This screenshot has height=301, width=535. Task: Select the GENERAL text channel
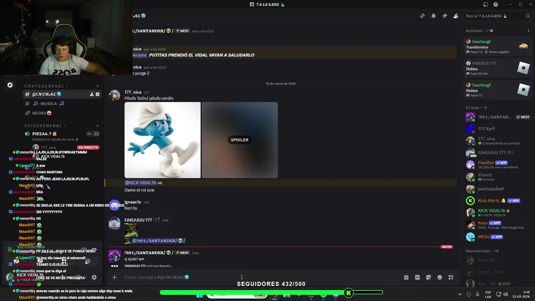coord(62,94)
